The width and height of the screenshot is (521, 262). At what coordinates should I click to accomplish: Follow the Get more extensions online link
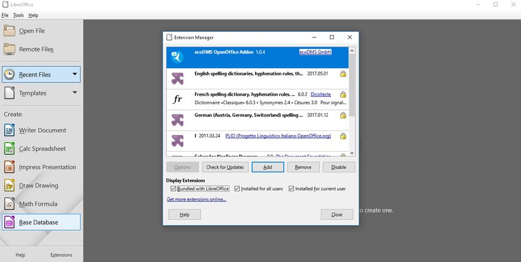[x=196, y=199]
